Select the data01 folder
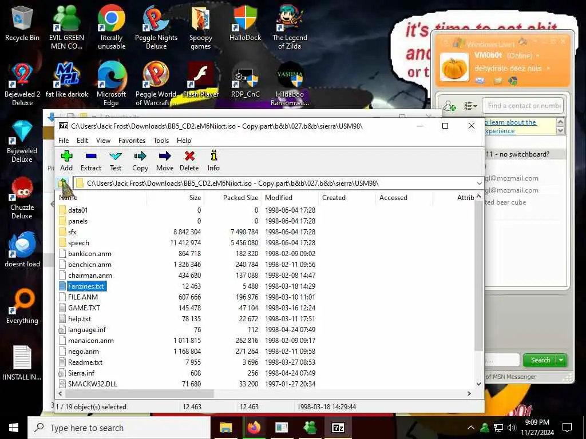This screenshot has width=586, height=439. tap(78, 210)
